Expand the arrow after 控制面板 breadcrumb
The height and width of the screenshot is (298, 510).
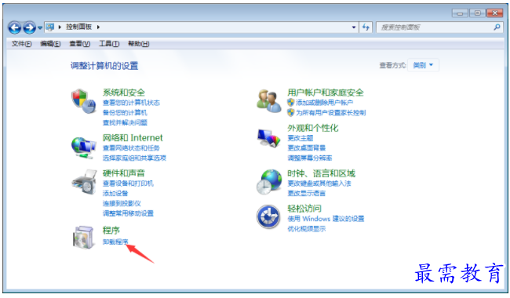(98, 27)
